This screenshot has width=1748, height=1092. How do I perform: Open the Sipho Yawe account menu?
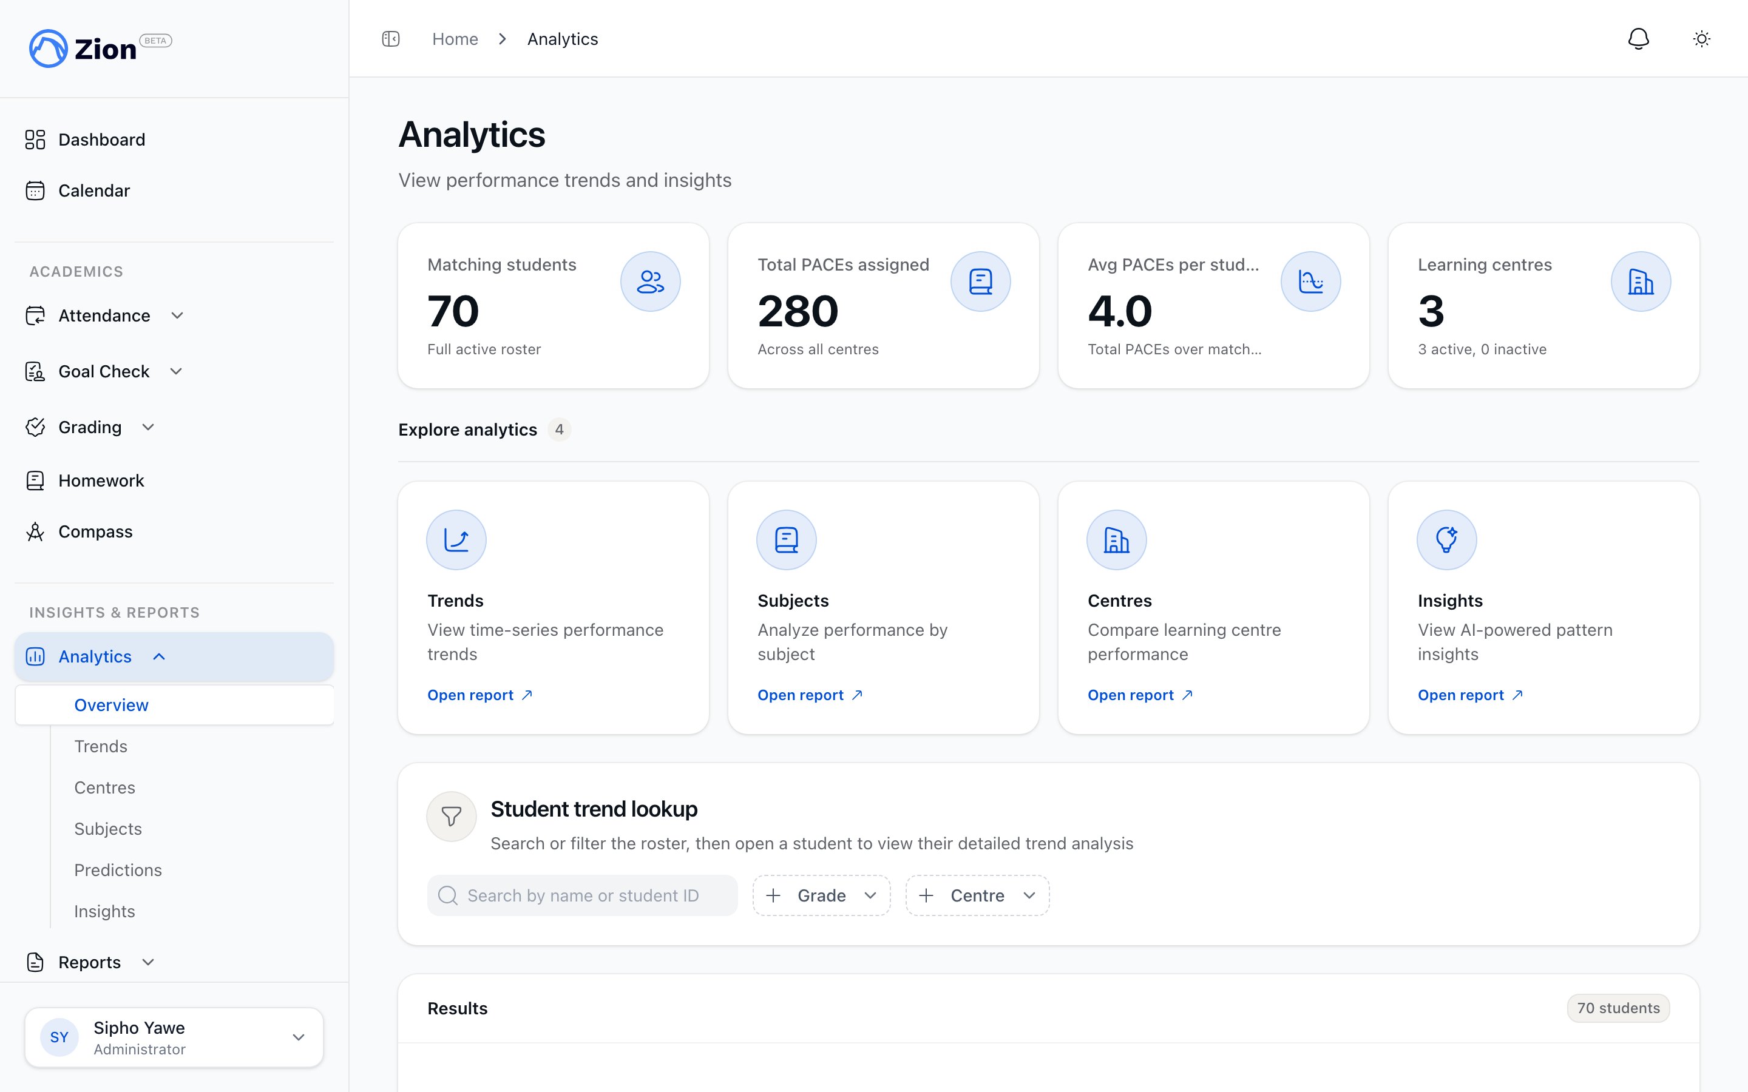pos(174,1037)
